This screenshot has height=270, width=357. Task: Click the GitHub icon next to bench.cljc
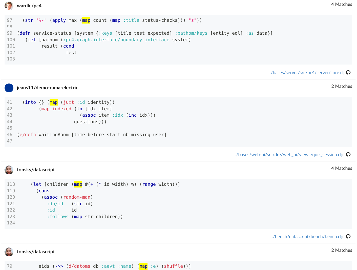(x=348, y=236)
